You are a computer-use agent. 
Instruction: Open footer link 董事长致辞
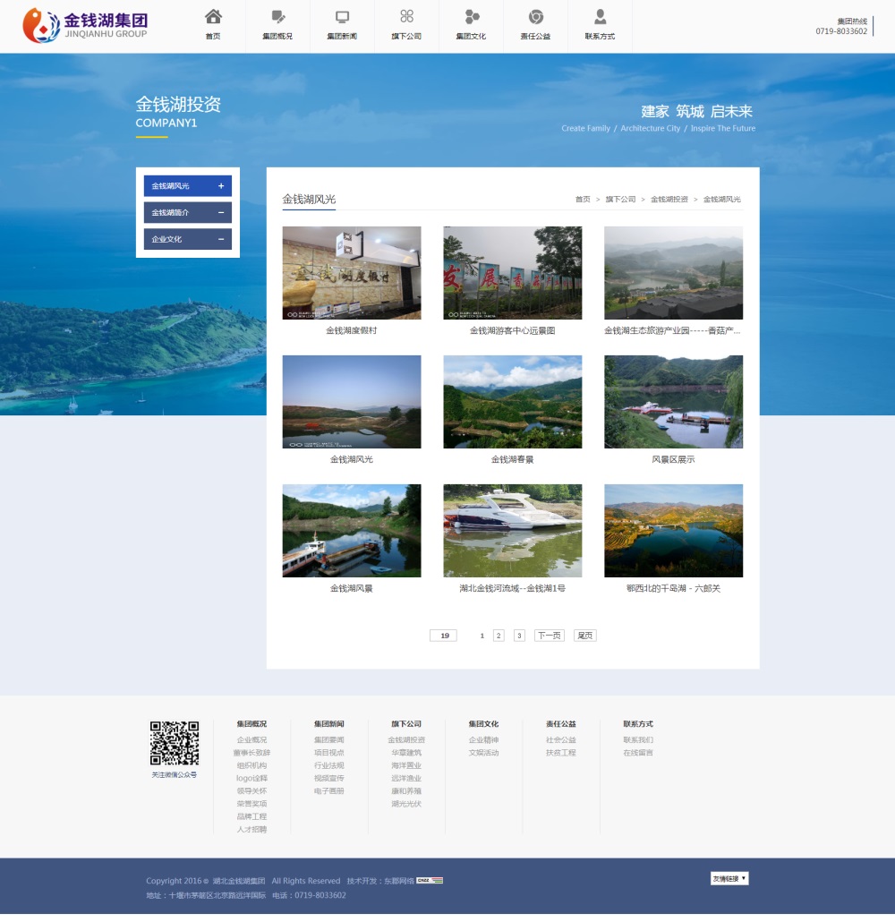tap(251, 753)
